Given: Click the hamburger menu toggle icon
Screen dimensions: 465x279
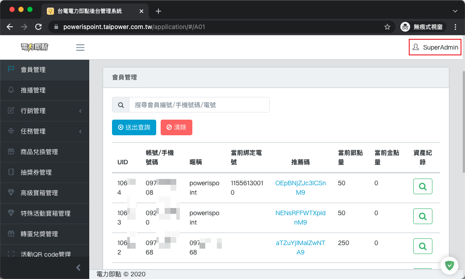Looking at the screenshot, I should point(80,47).
